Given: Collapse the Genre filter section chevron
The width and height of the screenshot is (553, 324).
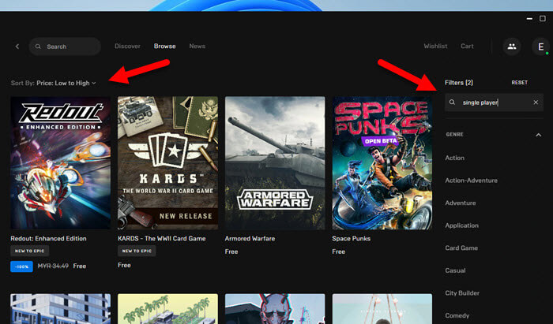Looking at the screenshot, I should tap(539, 135).
